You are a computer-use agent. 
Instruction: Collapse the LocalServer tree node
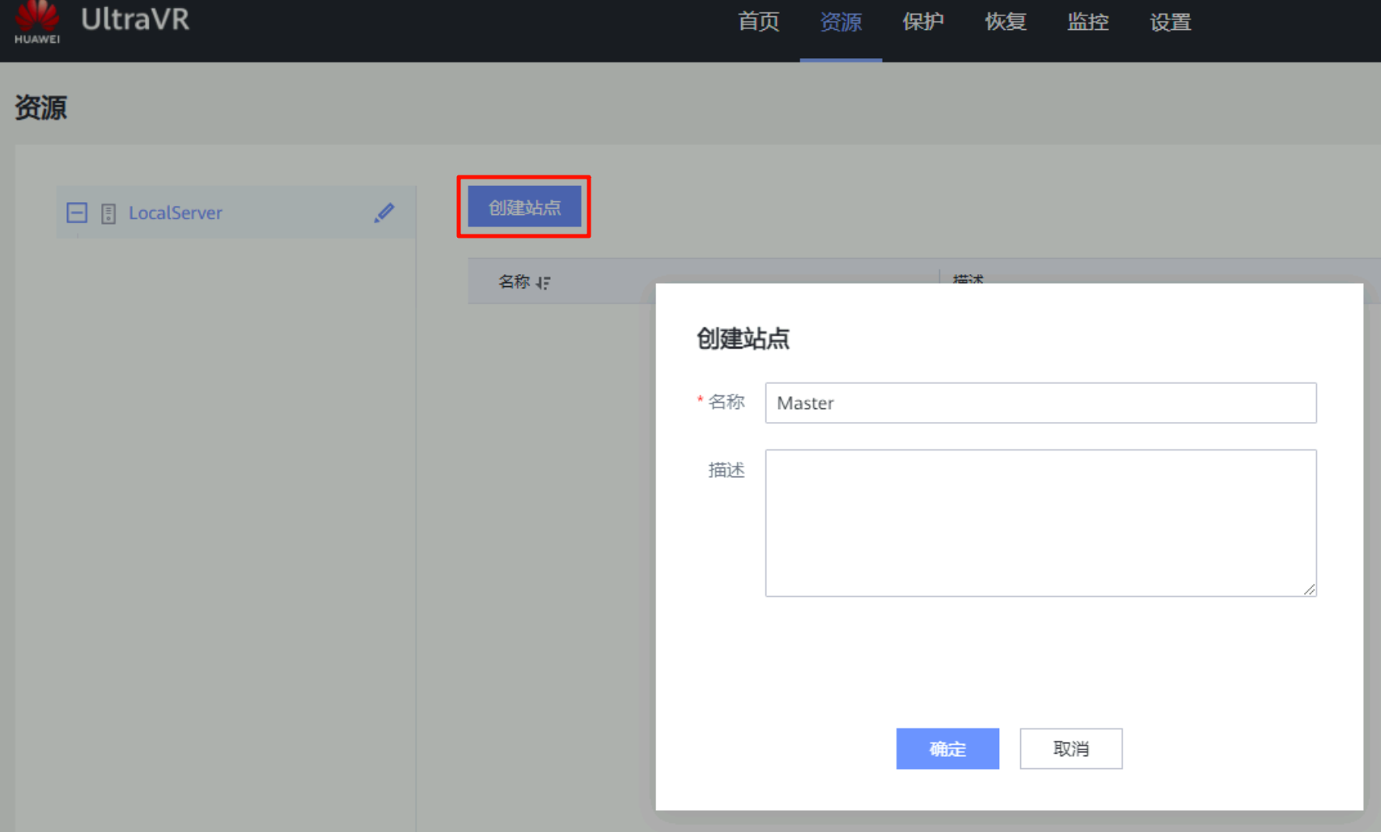click(77, 213)
